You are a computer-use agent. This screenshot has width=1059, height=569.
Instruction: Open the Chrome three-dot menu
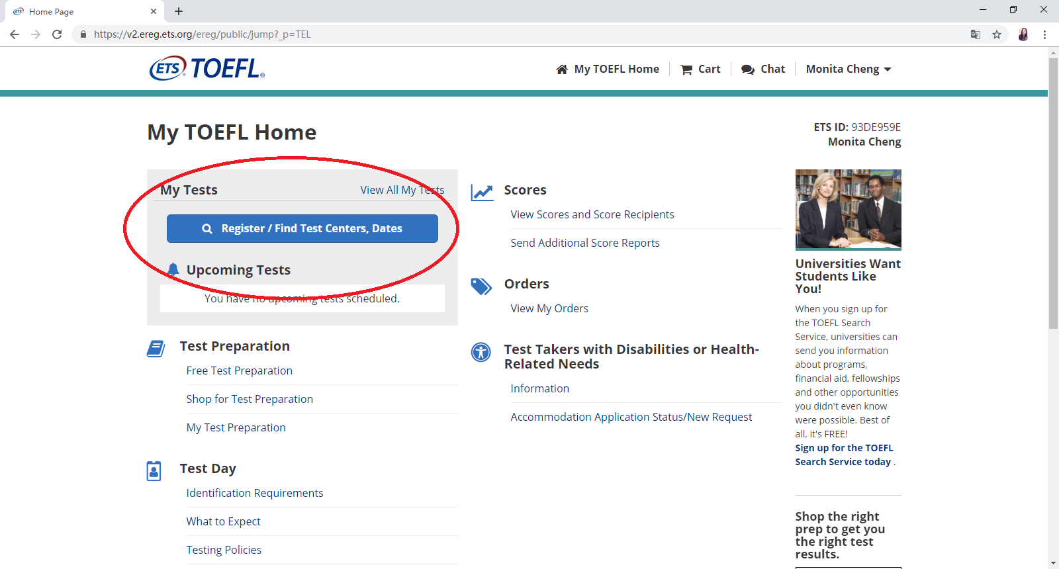[1044, 34]
